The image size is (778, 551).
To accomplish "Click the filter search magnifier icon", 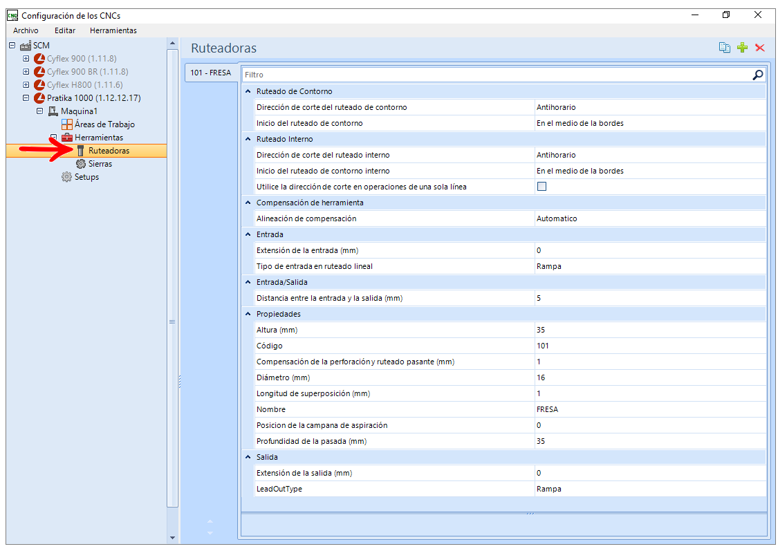I will 758,75.
